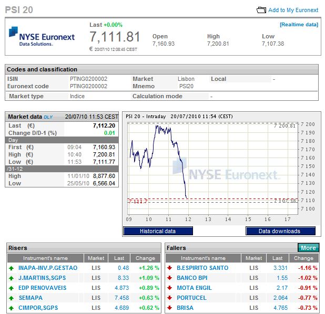Click green up arrow for EDP RENOVAVEIS
The image size is (325, 314).
pos(12,288)
